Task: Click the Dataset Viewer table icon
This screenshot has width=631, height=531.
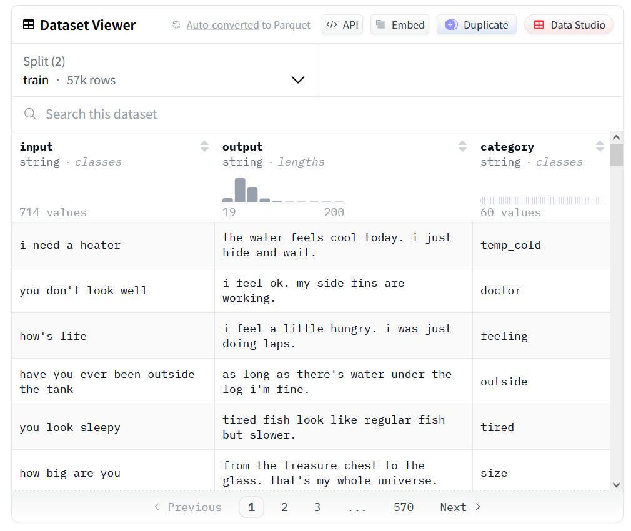Action: tap(29, 25)
